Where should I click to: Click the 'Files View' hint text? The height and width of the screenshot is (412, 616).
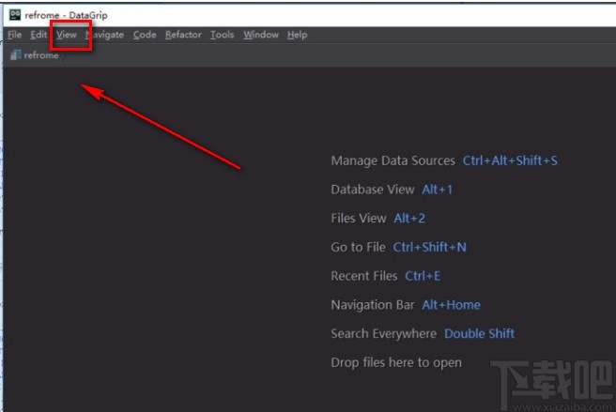click(359, 219)
